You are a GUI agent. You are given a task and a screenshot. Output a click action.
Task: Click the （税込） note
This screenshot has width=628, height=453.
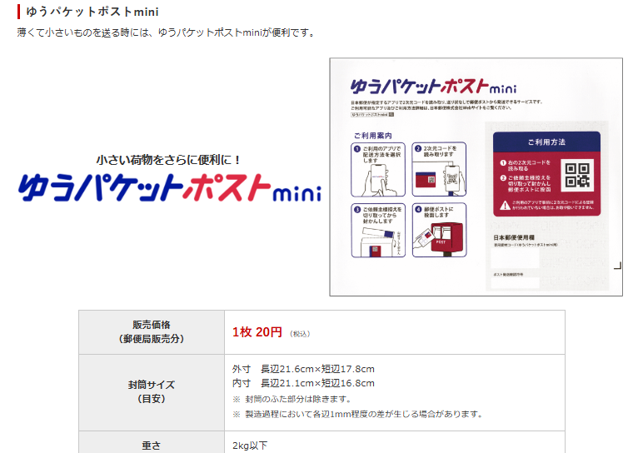point(300,334)
